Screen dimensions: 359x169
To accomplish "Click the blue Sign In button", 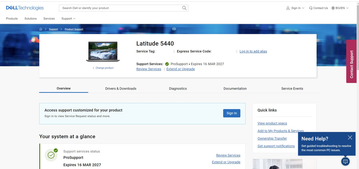I will (232, 113).
